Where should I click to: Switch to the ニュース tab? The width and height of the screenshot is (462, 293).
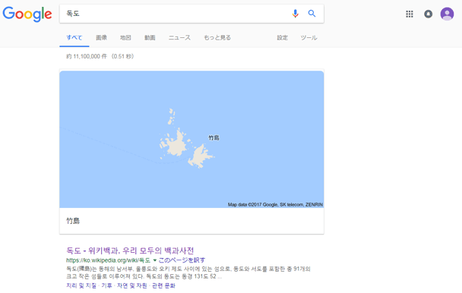(x=179, y=38)
